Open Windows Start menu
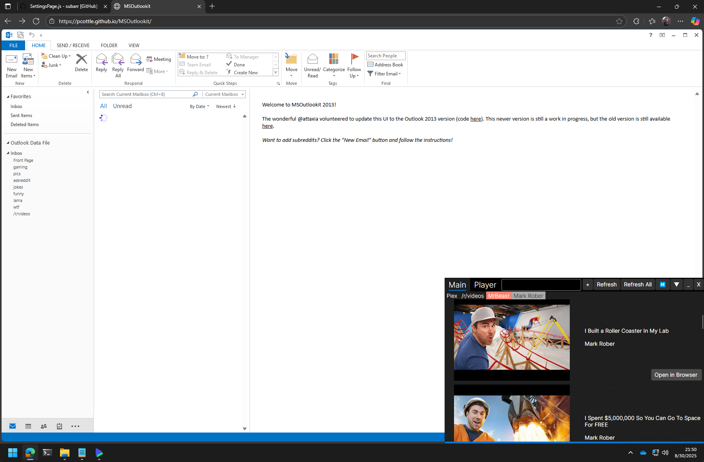Viewport: 704px width, 462px height. click(x=13, y=453)
